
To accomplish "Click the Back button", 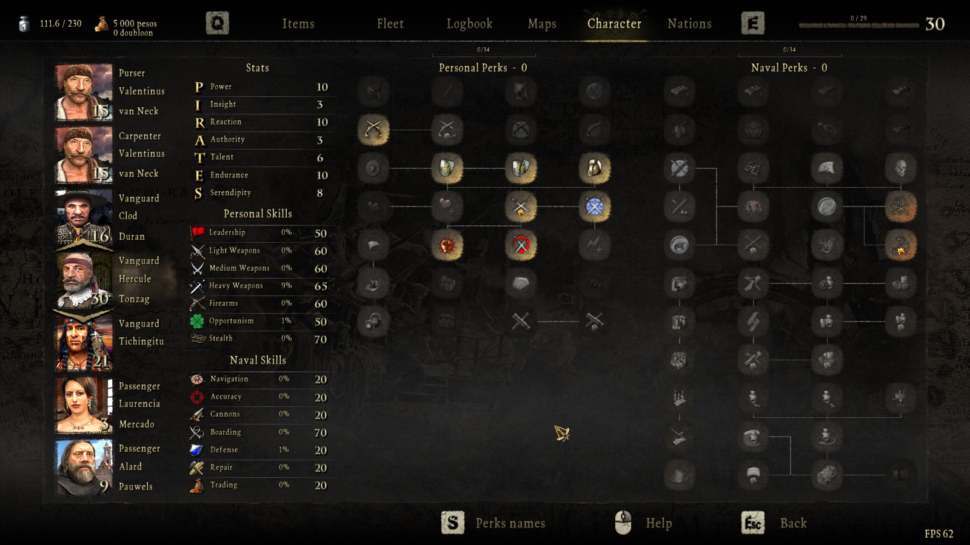I will [x=793, y=523].
